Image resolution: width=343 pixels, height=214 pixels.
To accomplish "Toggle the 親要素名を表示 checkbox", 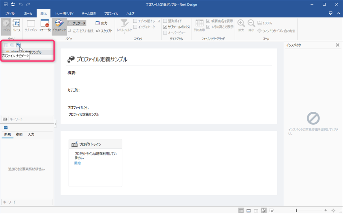I will 208,21.
